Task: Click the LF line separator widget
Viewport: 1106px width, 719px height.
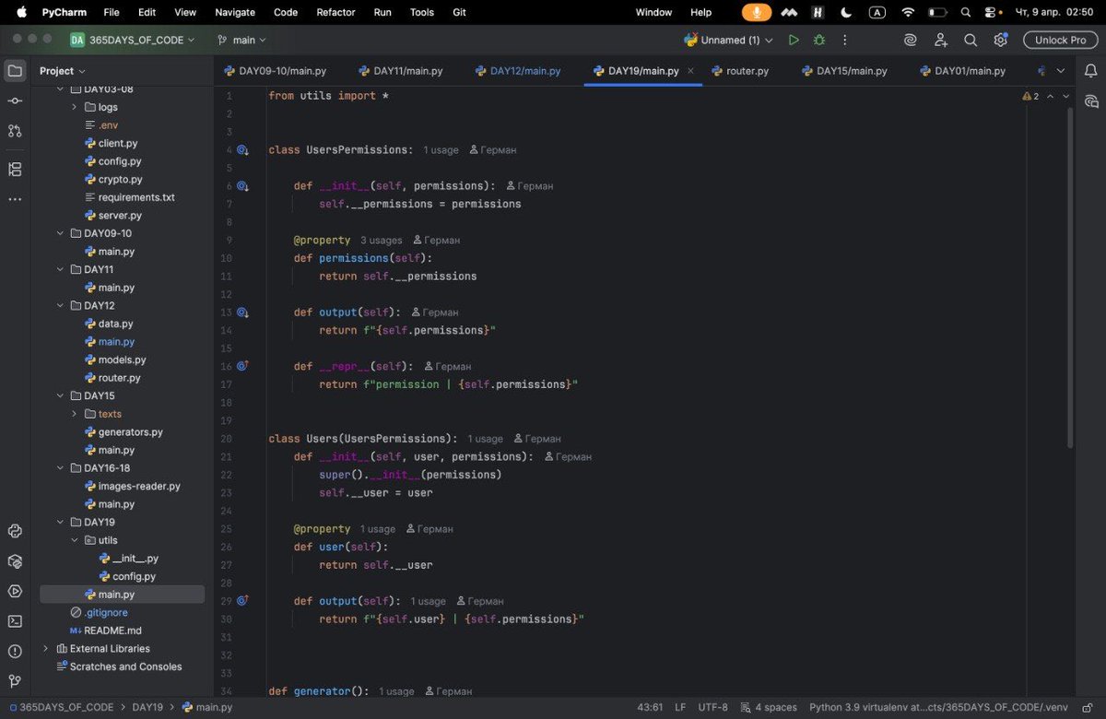Action: 680,707
